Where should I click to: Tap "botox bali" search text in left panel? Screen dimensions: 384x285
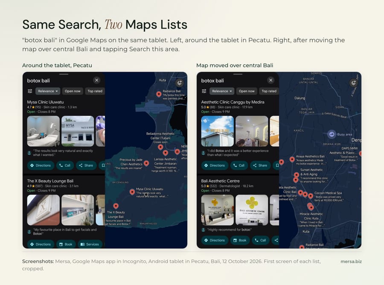point(38,81)
